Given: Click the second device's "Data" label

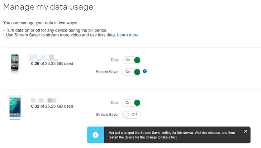Looking at the screenshot, I should (114, 103).
